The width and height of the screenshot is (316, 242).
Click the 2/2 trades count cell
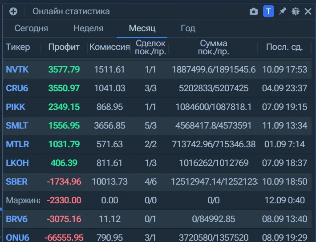tap(150, 144)
